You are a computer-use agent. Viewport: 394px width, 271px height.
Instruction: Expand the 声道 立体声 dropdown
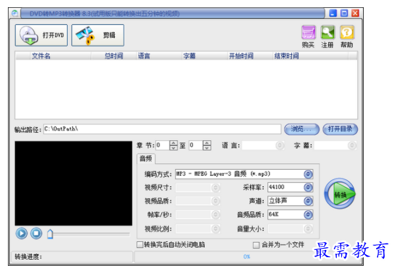308,201
